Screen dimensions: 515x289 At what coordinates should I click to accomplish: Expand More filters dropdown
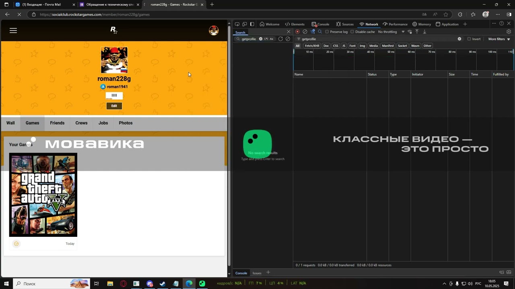click(499, 39)
